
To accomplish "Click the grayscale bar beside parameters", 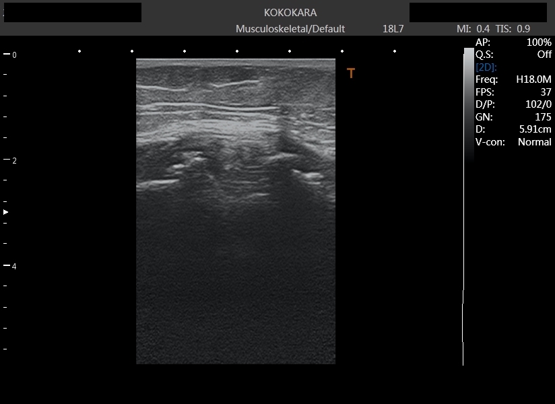I will click(x=469, y=101).
